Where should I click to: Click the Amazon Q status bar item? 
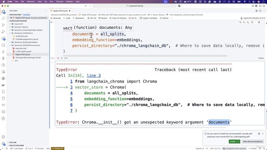[x=58, y=148]
